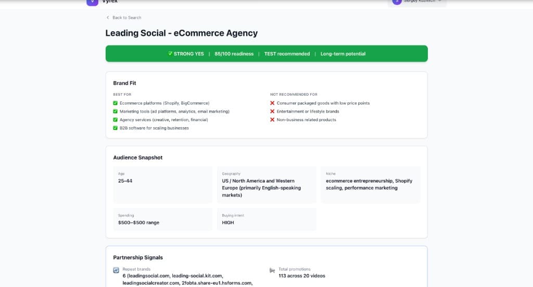This screenshot has width=533, height=287.
Task: Click Non-business related products text
Action: point(306,120)
